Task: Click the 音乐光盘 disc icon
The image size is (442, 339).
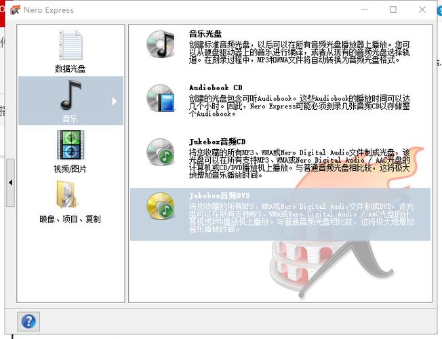Action: (161, 44)
